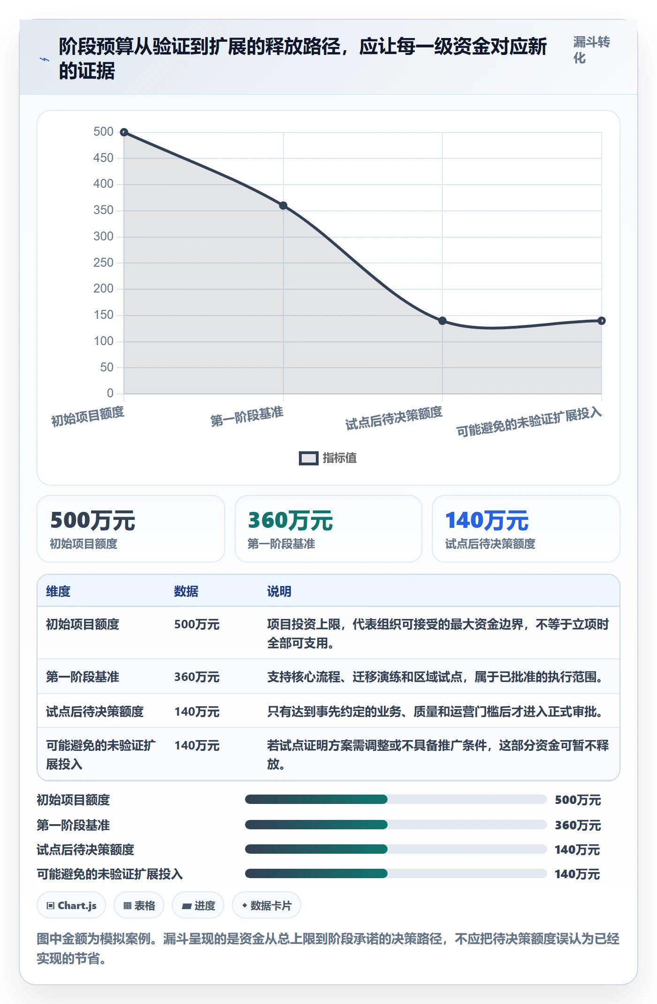
Task: Click the footnote starting with 图中金额为模拟案例
Action: 328,949
